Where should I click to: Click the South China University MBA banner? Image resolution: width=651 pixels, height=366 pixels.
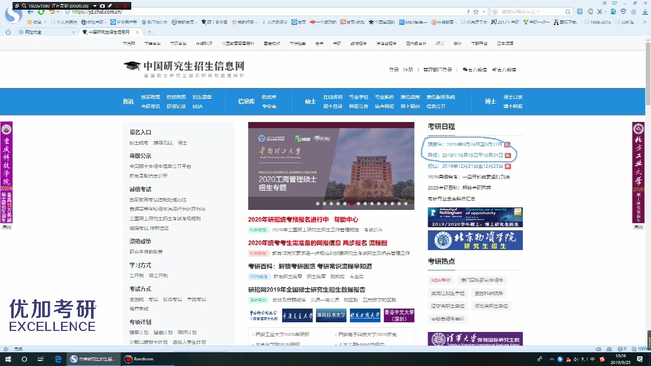[331, 166]
